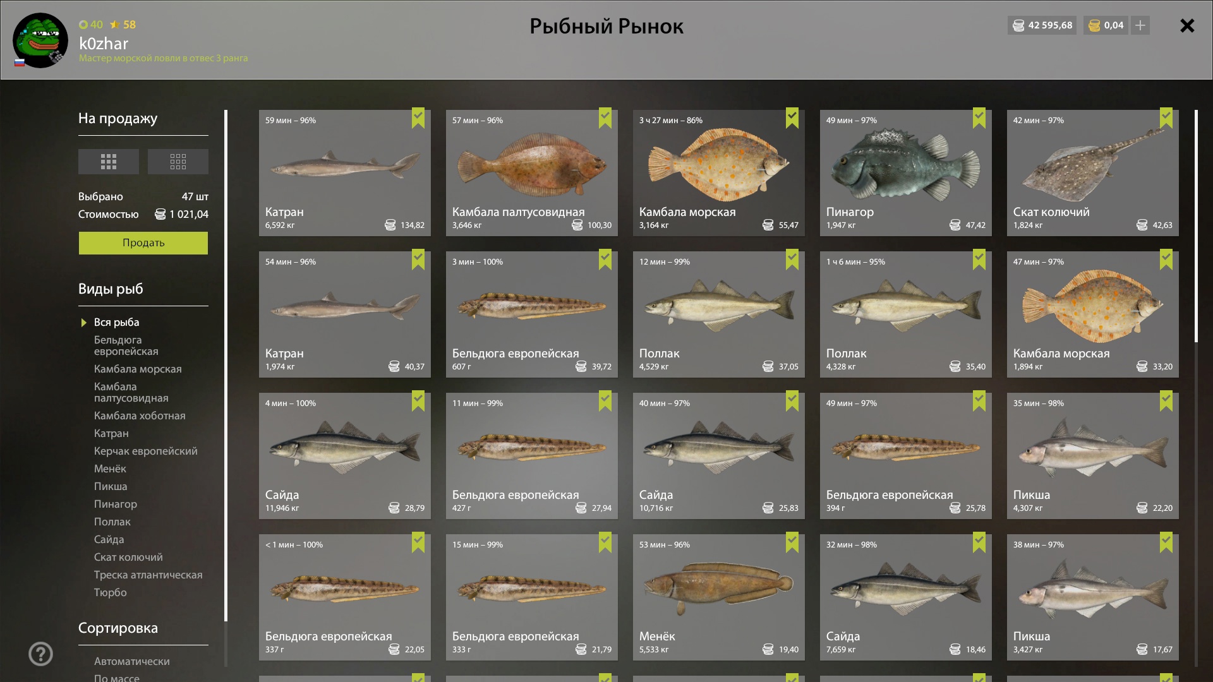The image size is (1213, 682).
Task: Click the Поллак 4,328 кг fish image
Action: pyautogui.click(x=906, y=306)
